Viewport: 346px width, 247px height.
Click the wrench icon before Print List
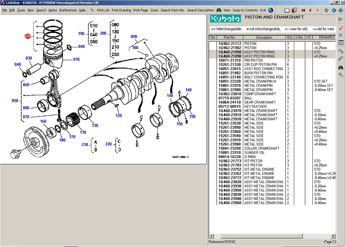coord(92,10)
